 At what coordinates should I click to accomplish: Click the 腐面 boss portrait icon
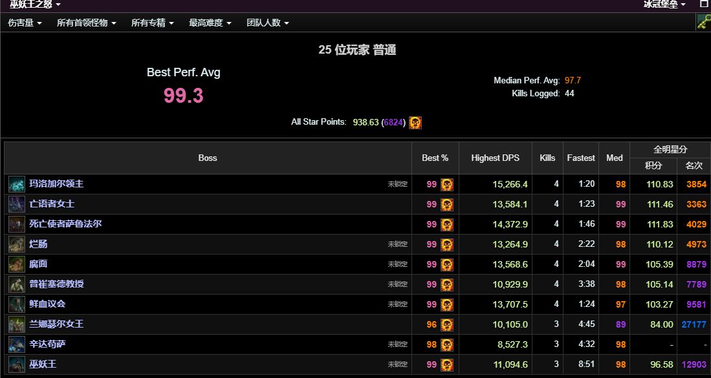(16, 264)
